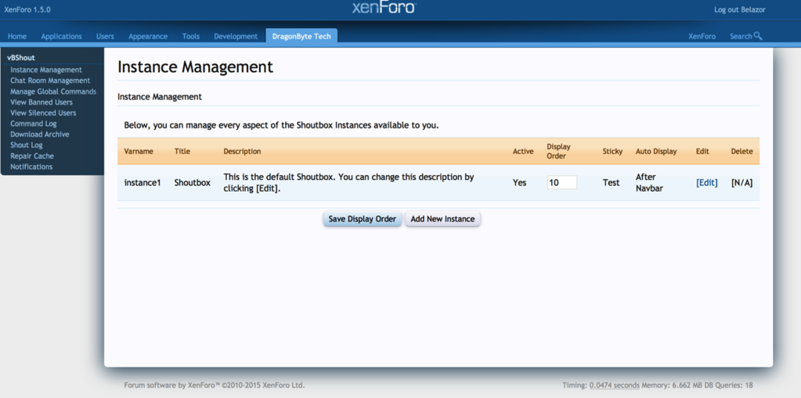
Task: Open Manage Global Commands
Action: (53, 91)
